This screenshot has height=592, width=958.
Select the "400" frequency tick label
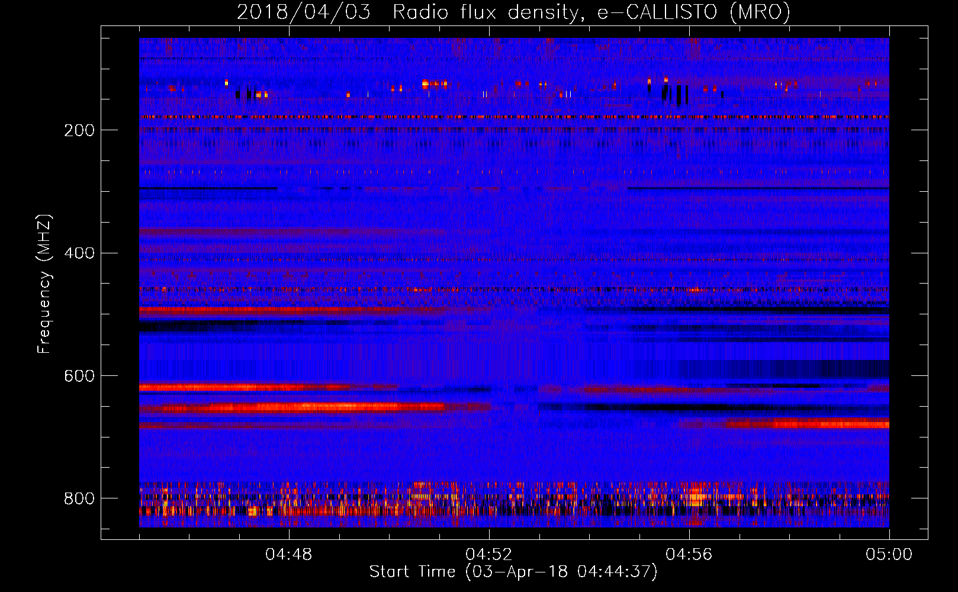point(79,253)
